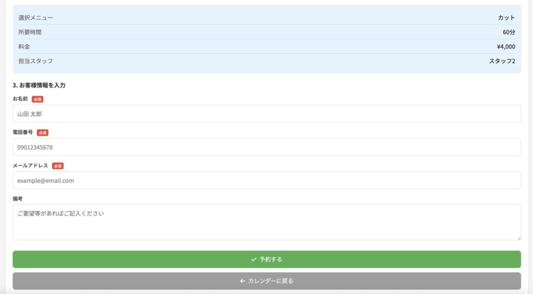Click the 備考 field label
The width and height of the screenshot is (533, 294).
pyautogui.click(x=18, y=199)
